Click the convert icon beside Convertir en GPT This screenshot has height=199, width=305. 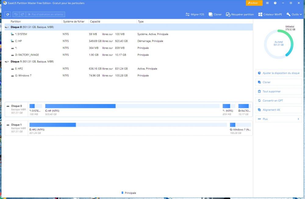point(259,101)
